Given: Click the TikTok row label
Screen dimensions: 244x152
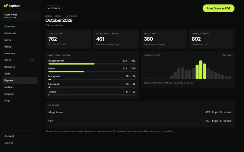Looking at the screenshot, I should (x=52, y=92).
